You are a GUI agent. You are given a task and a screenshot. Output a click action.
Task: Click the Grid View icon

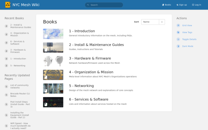(x=178, y=25)
